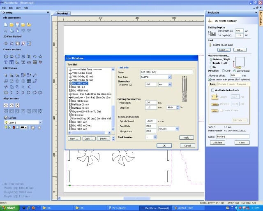Open an existing file via the folder icon
The height and width of the screenshot is (211, 263).
[x=12, y=25]
